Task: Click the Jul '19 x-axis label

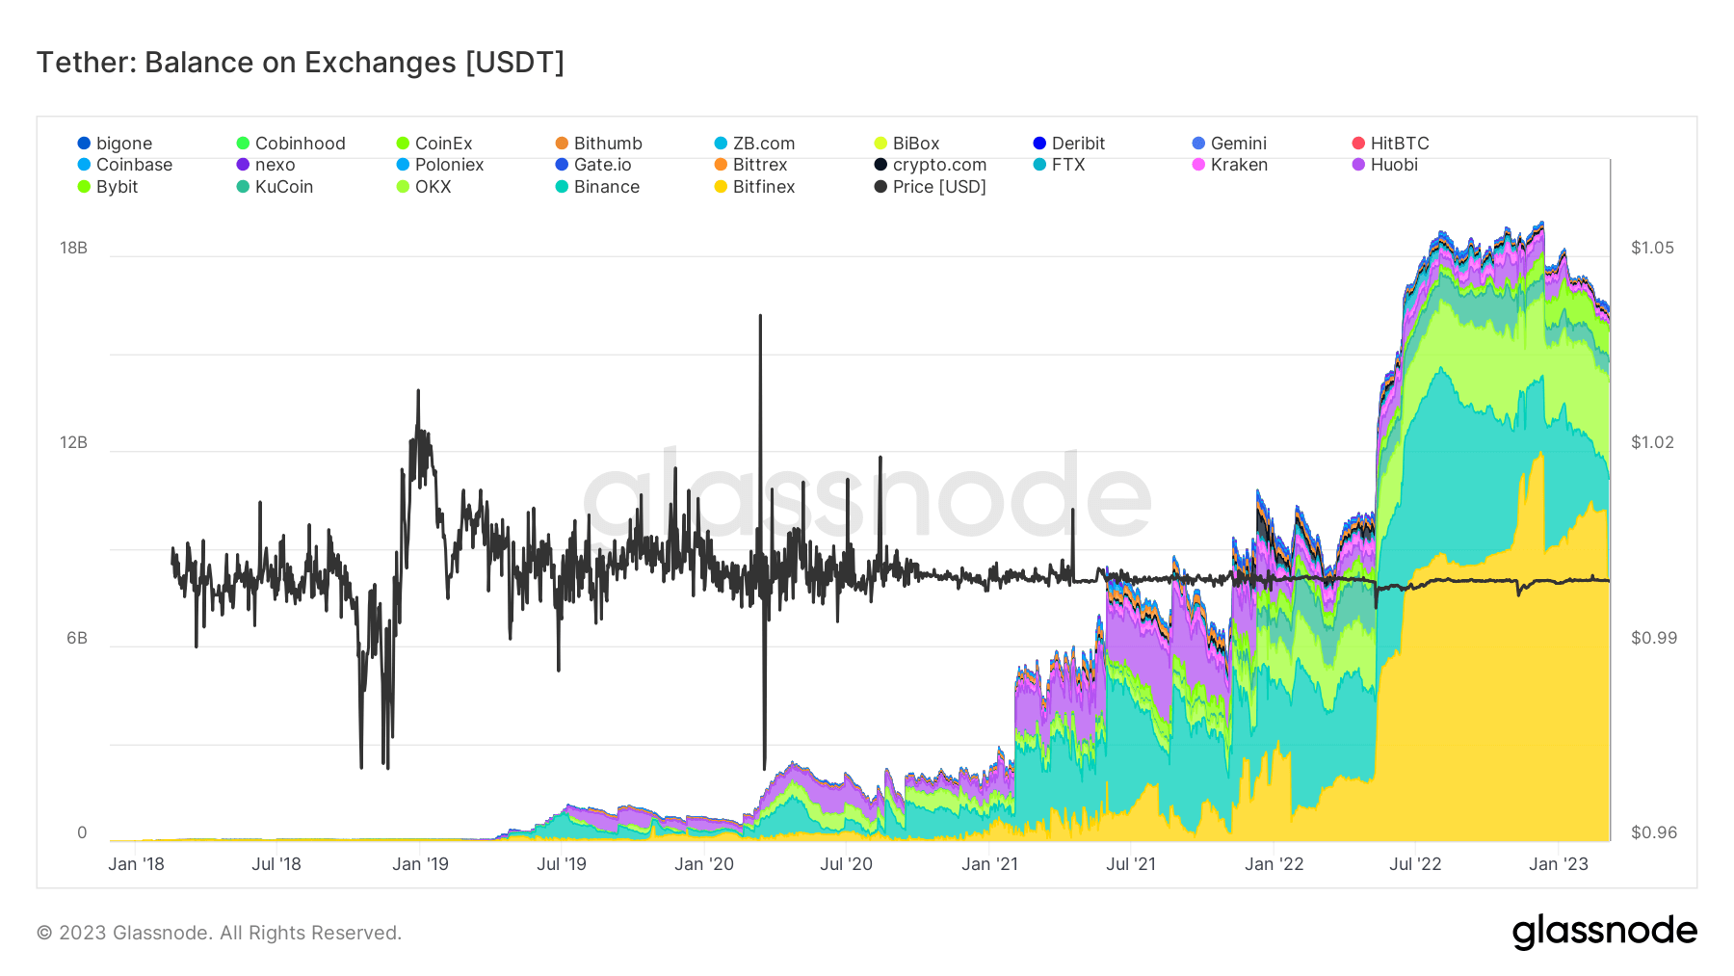Action: [x=562, y=864]
